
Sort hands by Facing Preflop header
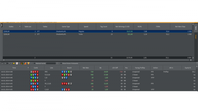(140, 68)
